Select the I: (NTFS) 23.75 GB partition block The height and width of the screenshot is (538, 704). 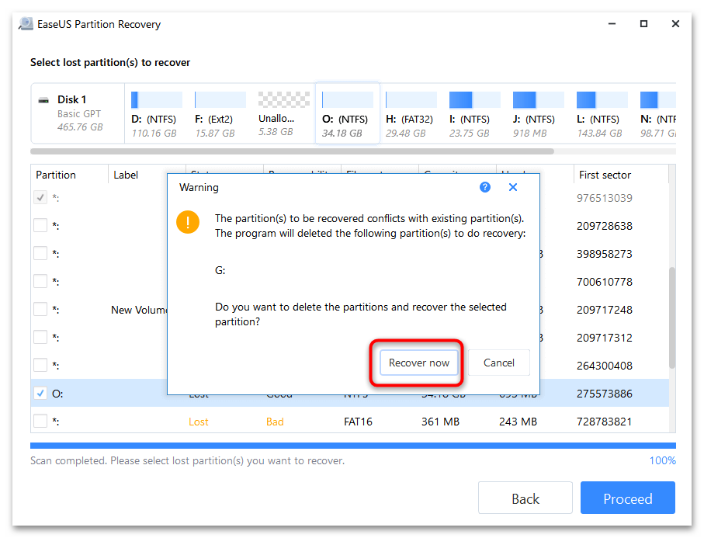click(474, 113)
